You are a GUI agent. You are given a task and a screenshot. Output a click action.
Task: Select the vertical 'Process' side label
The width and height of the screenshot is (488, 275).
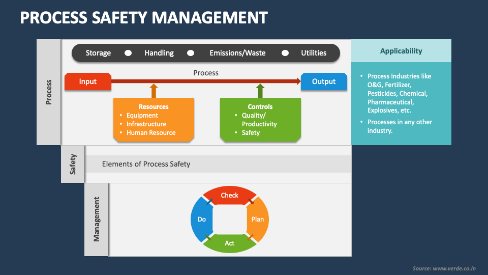point(49,92)
